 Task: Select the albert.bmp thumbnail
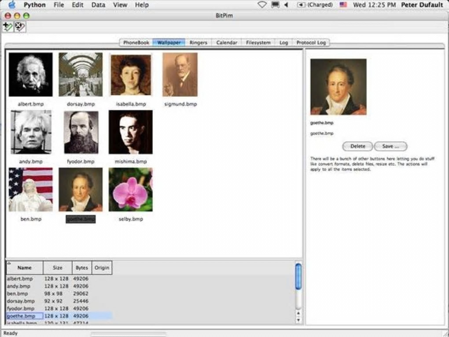(x=31, y=74)
